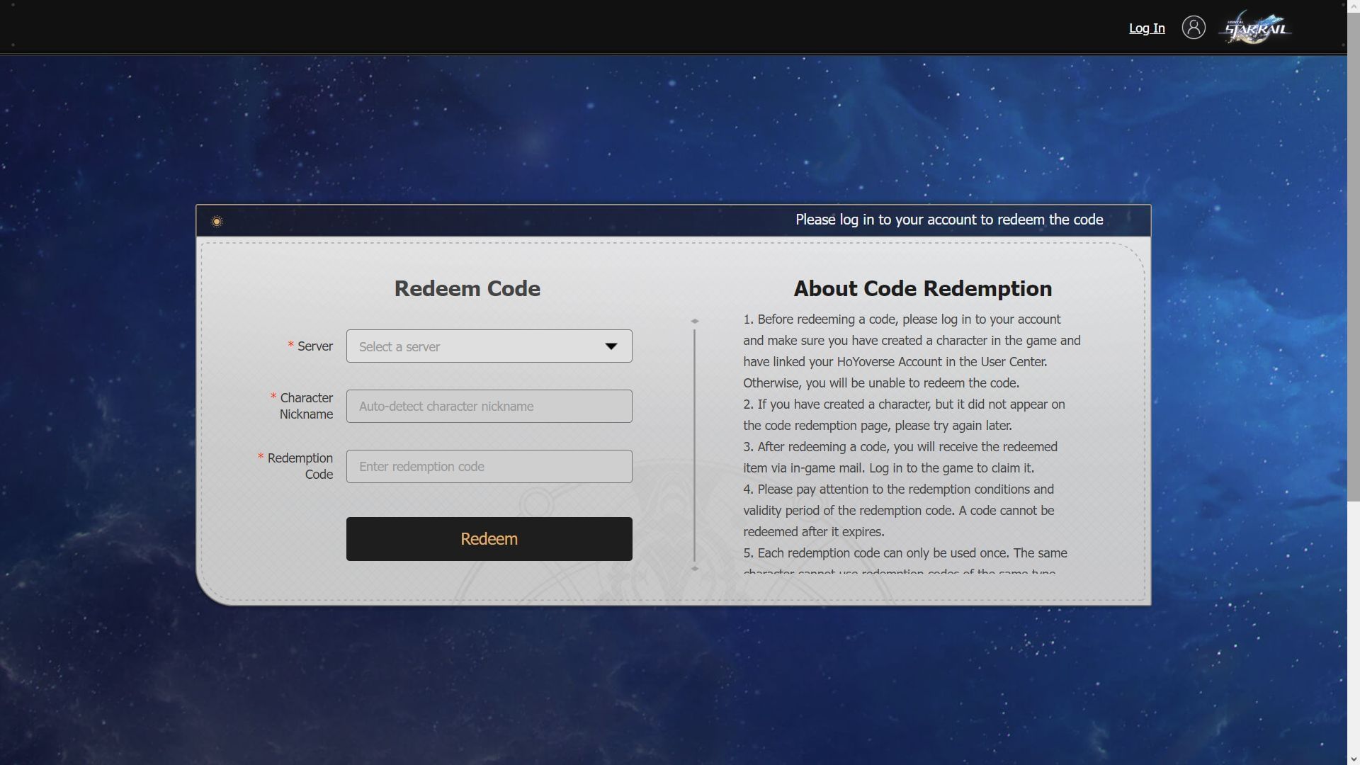
Task: Focus the Auto-detect character nickname field
Action: point(489,407)
